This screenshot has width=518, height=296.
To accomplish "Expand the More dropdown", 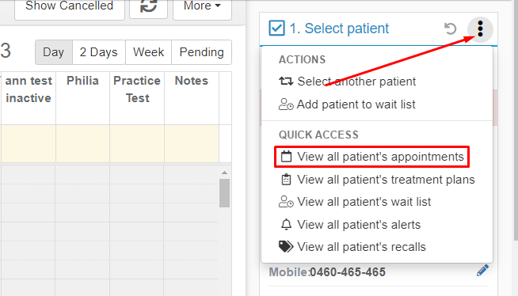I will 202,6.
